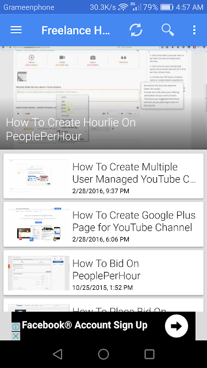
Task: Tap the 4:57 AM clock
Action: click(189, 7)
